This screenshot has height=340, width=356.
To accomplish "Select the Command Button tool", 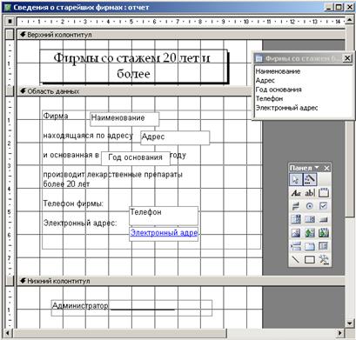I will (323, 219).
